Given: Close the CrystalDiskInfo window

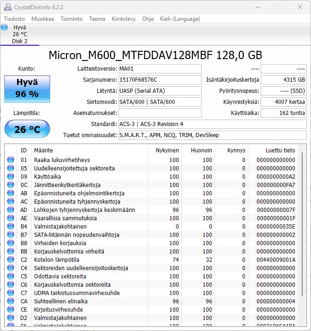Looking at the screenshot, I should (x=300, y=7).
